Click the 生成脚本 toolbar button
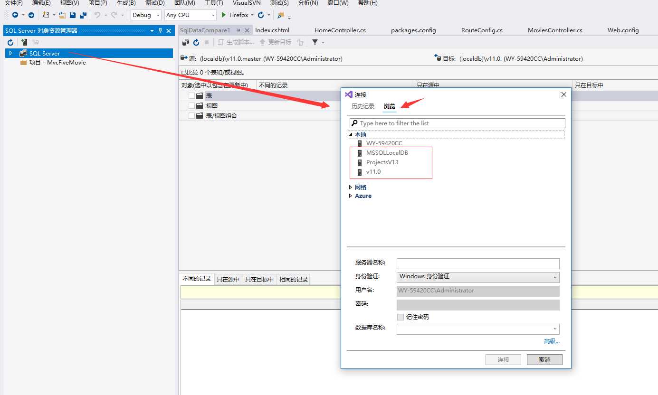The width and height of the screenshot is (658, 395). tap(236, 42)
